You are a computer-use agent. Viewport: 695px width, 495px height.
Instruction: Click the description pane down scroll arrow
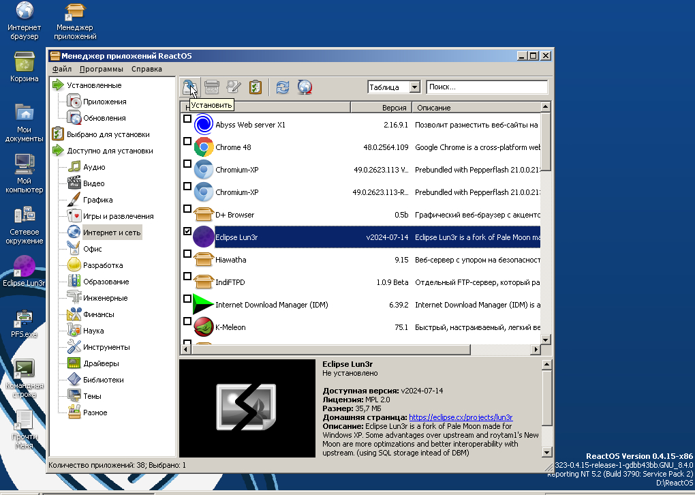547,453
